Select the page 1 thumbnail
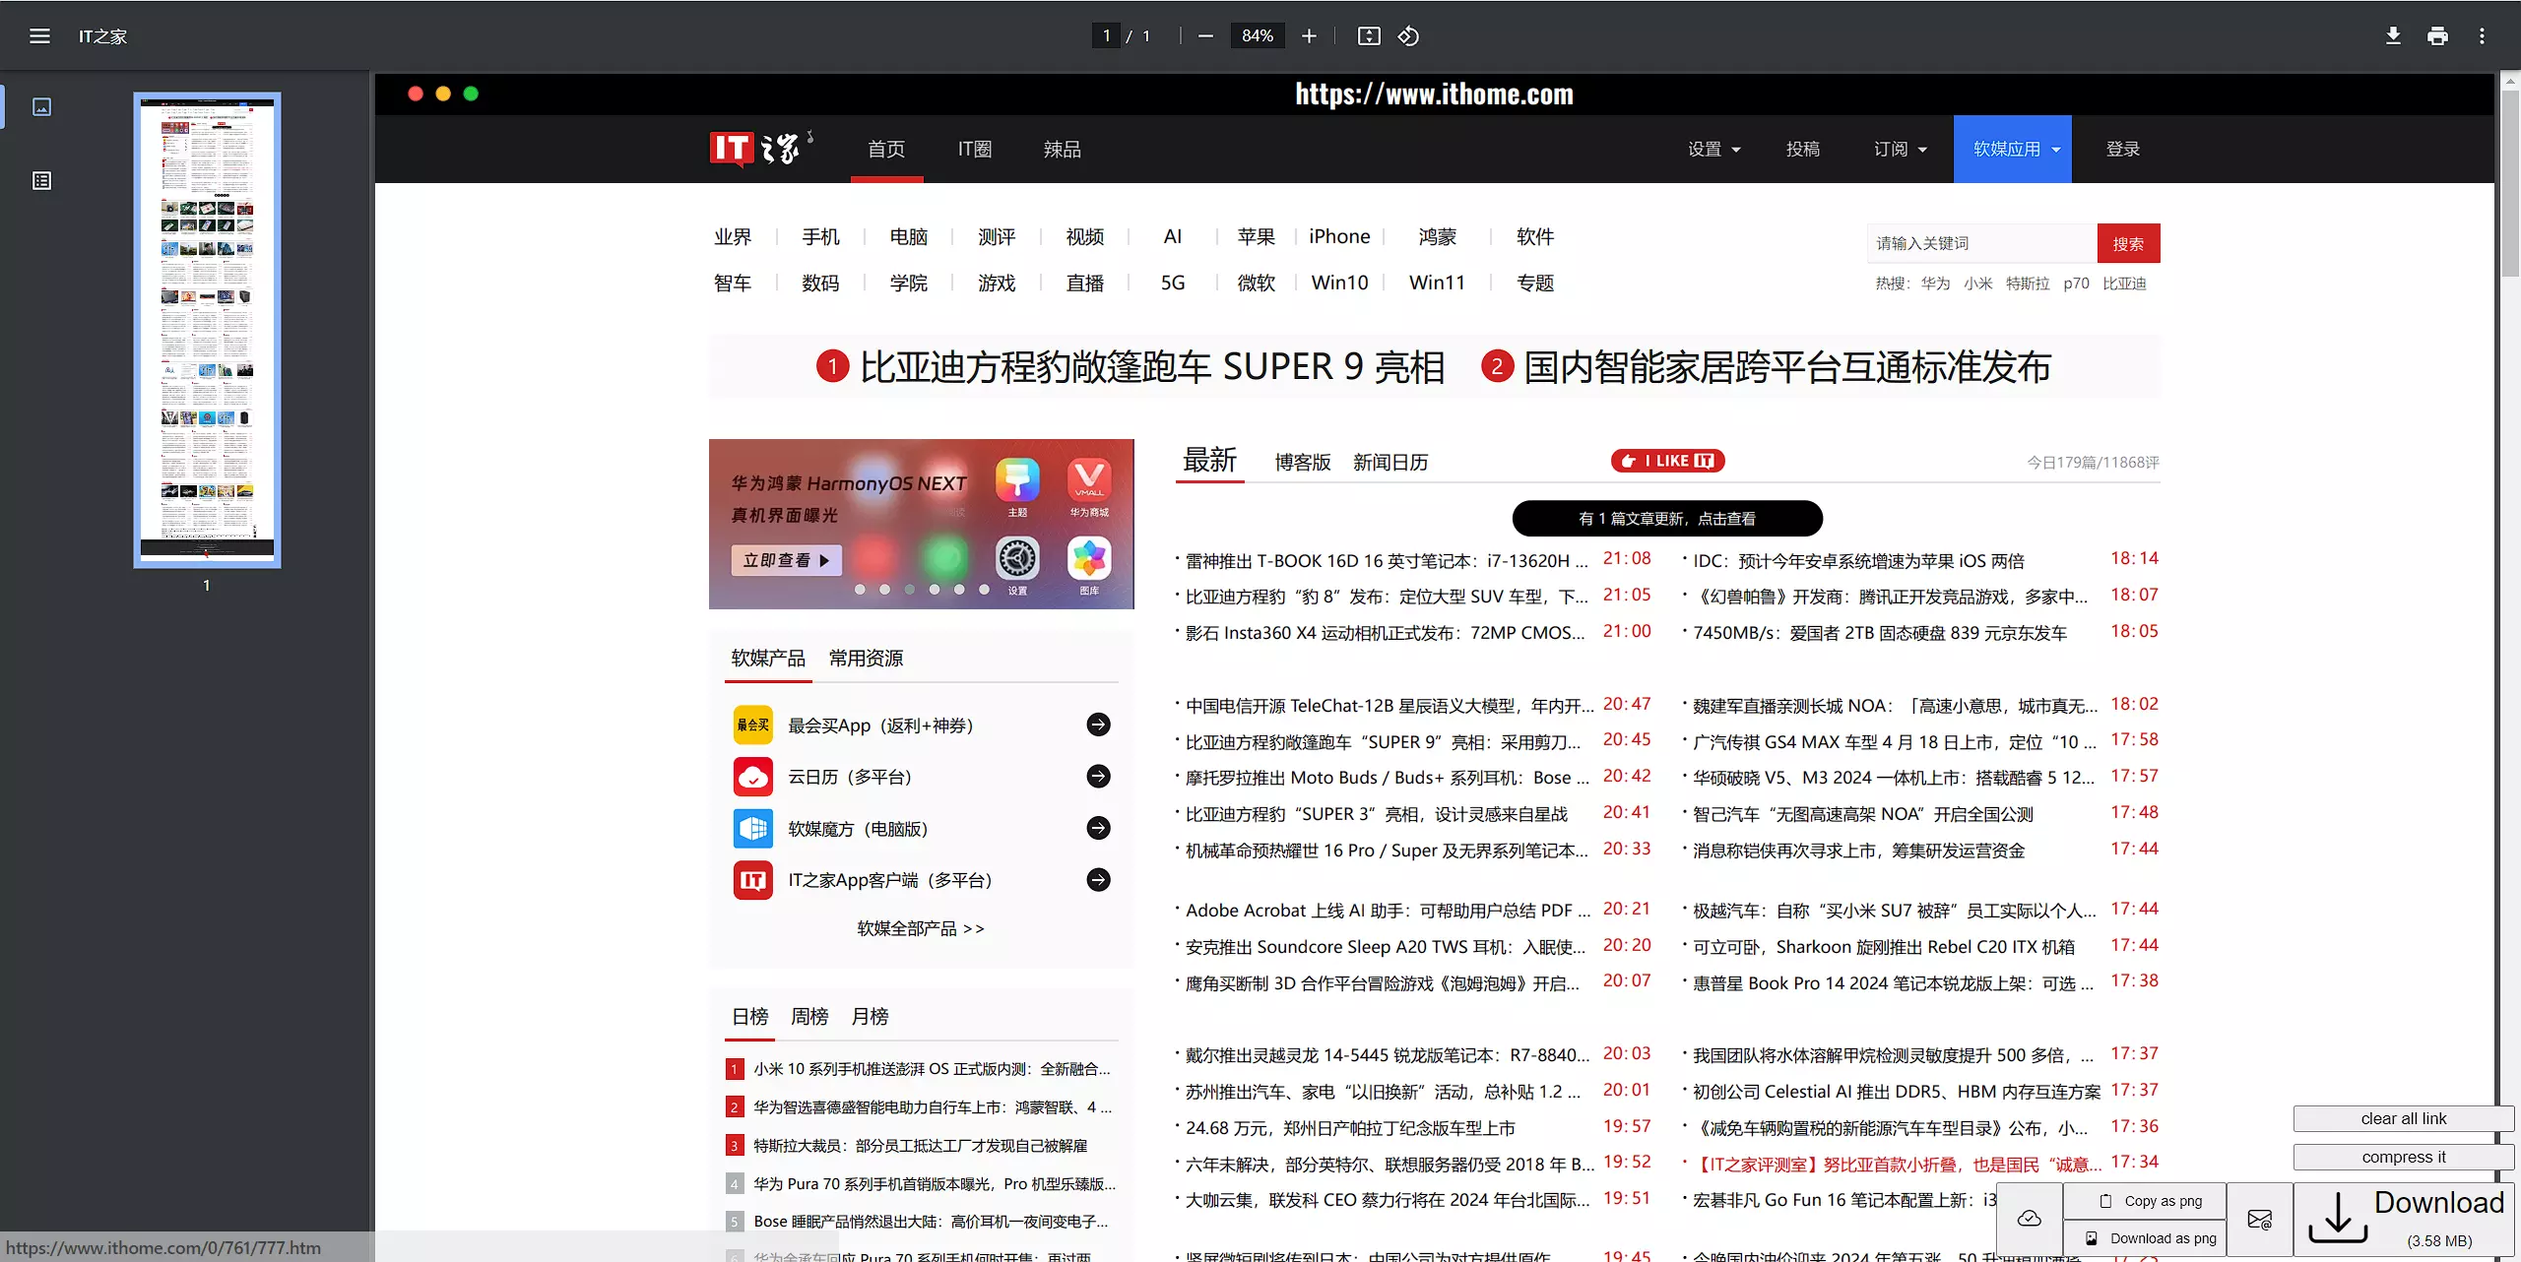 pyautogui.click(x=207, y=330)
